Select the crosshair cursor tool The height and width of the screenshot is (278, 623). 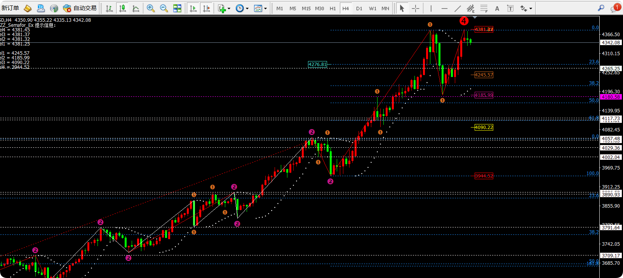click(415, 8)
